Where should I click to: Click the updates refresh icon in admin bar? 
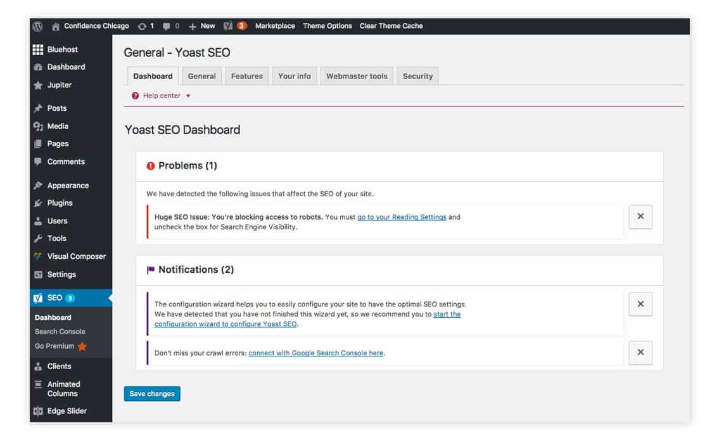pyautogui.click(x=142, y=26)
